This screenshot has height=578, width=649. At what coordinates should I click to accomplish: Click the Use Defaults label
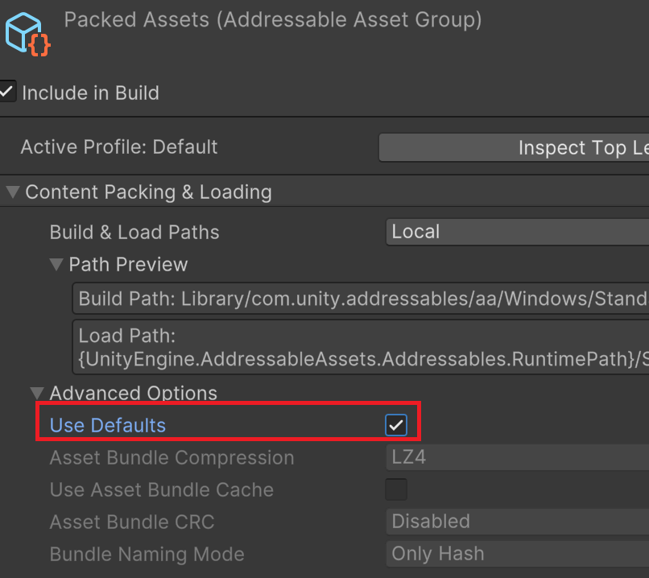coord(108,425)
